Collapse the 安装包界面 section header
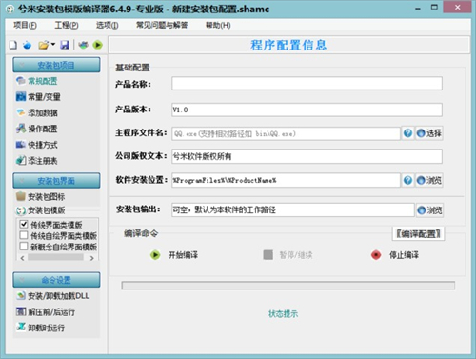The height and width of the screenshot is (359, 476). (x=56, y=181)
